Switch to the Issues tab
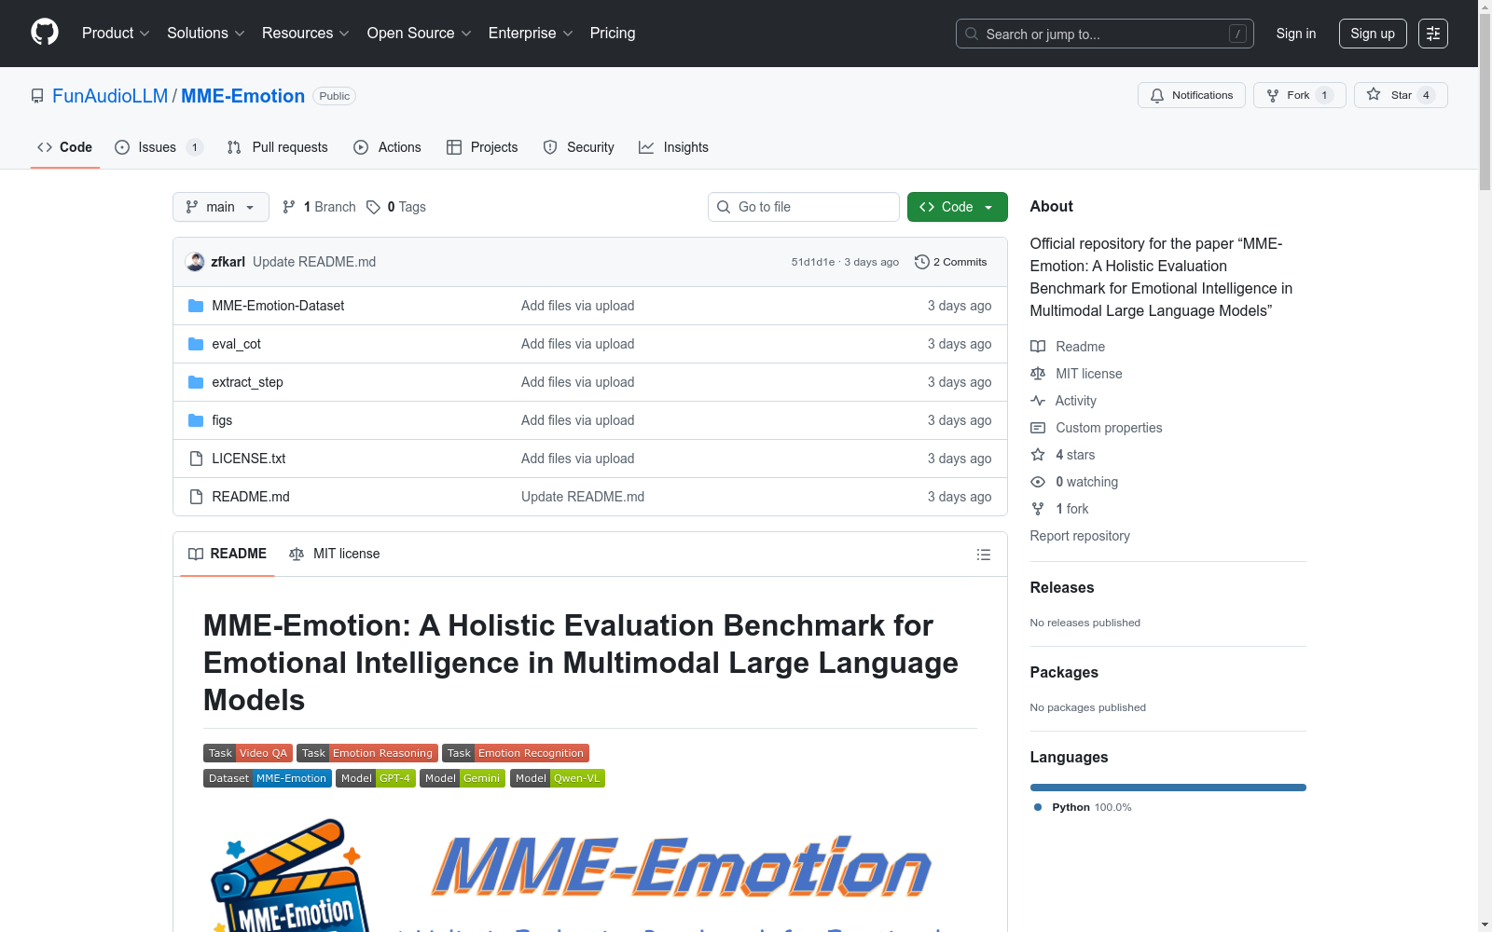Image resolution: width=1492 pixels, height=932 pixels. [159, 147]
